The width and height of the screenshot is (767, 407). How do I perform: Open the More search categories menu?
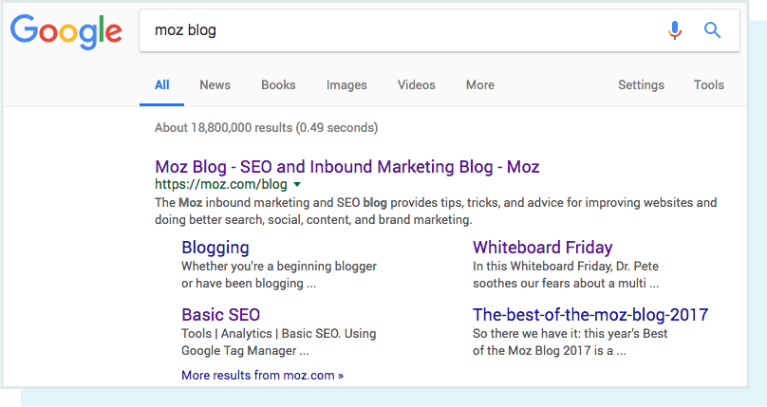(479, 84)
